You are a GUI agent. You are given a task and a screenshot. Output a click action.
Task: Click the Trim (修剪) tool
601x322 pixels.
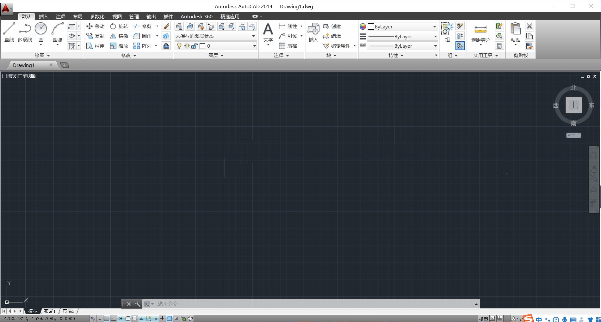[143, 27]
